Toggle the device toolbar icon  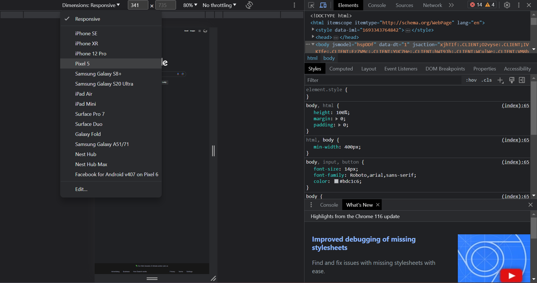[x=323, y=5]
